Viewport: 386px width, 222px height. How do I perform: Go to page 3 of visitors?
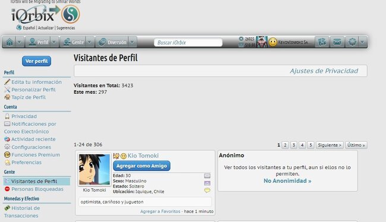(293, 145)
